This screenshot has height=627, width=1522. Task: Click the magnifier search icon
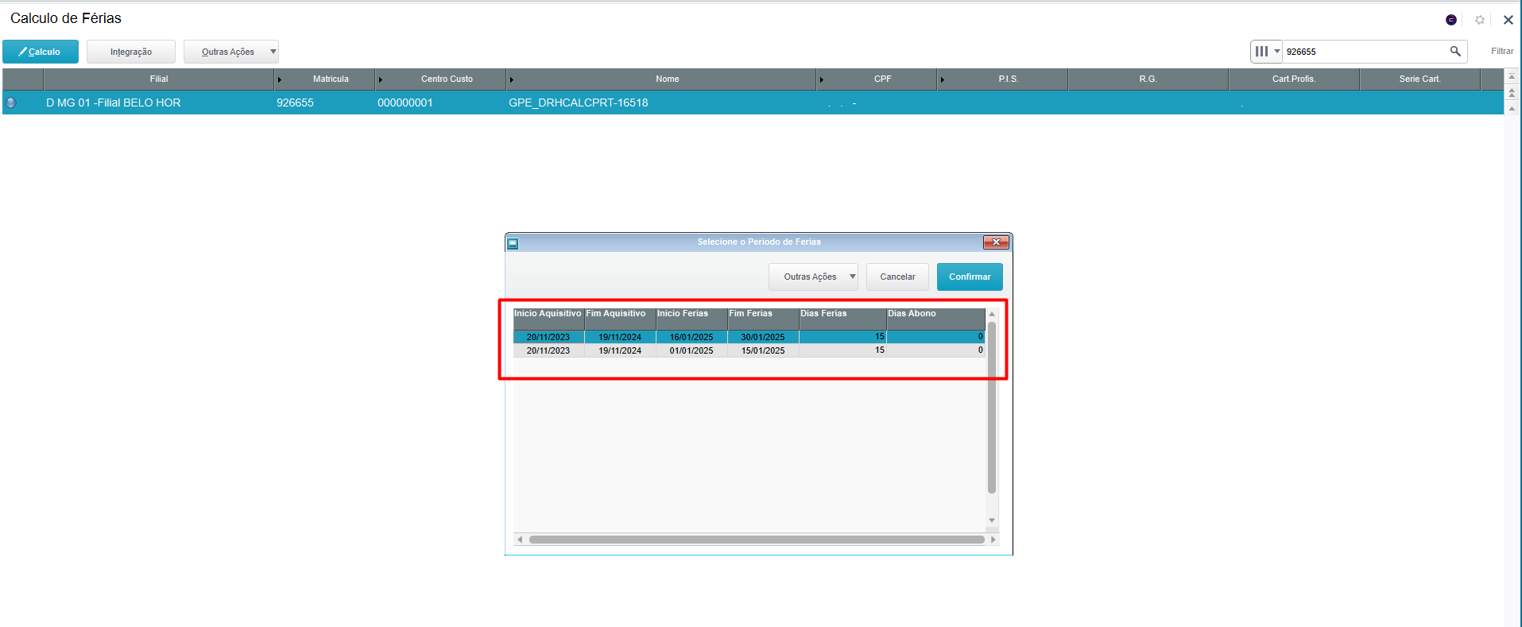[1455, 52]
